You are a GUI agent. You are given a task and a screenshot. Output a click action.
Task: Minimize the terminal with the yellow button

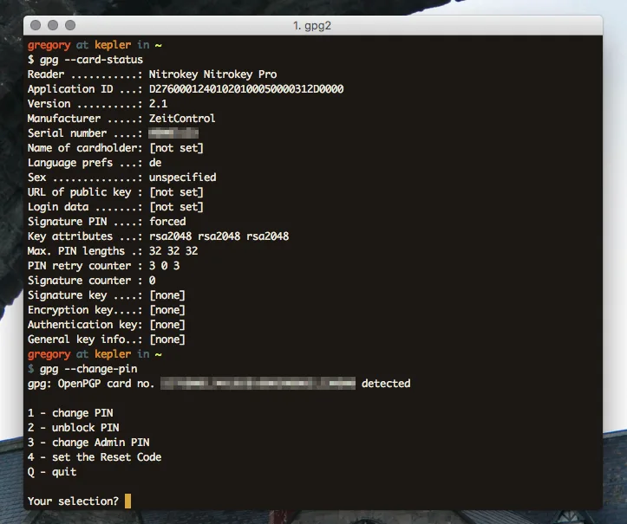point(55,26)
